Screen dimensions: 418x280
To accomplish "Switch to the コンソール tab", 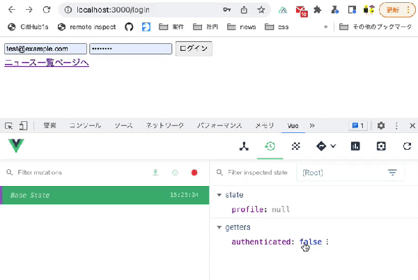I will click(x=85, y=125).
